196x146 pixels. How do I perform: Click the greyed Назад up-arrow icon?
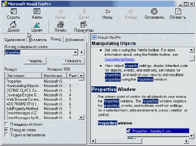(x=61, y=12)
